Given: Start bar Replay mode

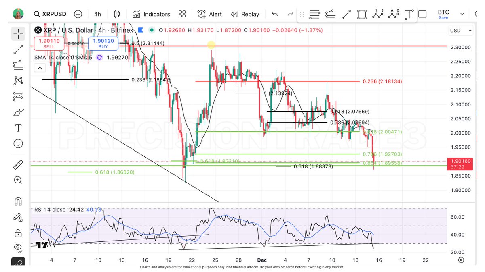Looking at the screenshot, I should click(x=245, y=14).
